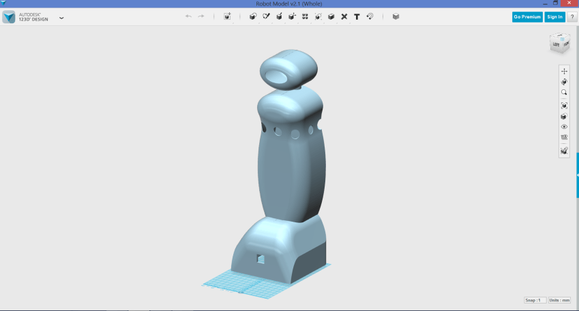This screenshot has height=311, width=579.
Task: Click the Sign In button
Action: coord(554,17)
